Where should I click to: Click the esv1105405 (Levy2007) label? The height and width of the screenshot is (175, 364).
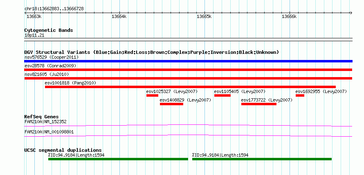240,91
